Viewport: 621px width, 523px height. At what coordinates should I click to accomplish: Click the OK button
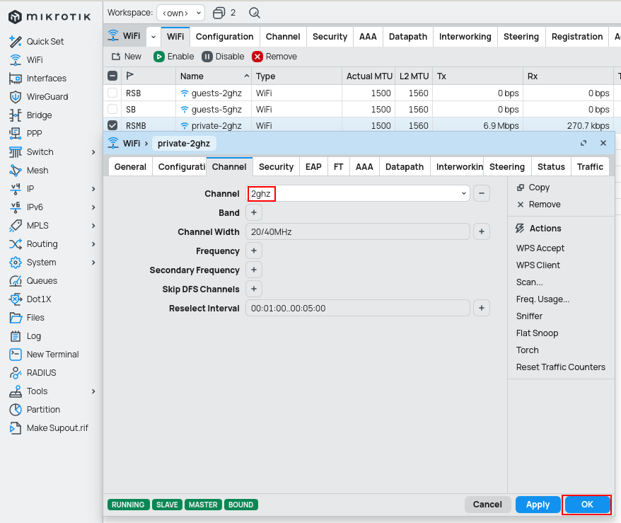click(x=587, y=505)
